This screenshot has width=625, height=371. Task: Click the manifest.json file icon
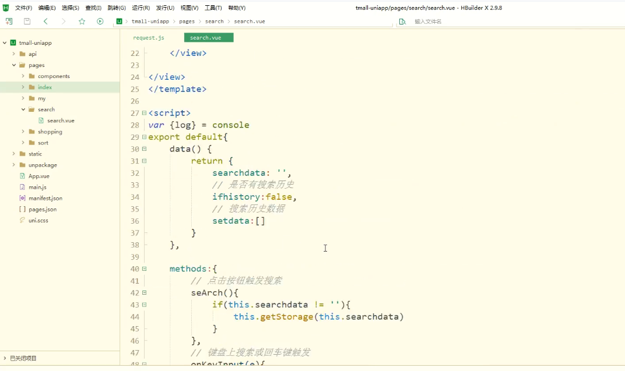click(x=22, y=198)
